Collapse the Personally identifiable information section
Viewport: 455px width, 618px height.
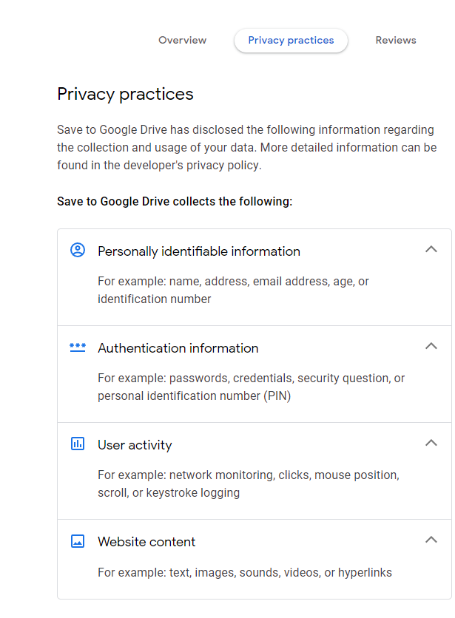431,249
